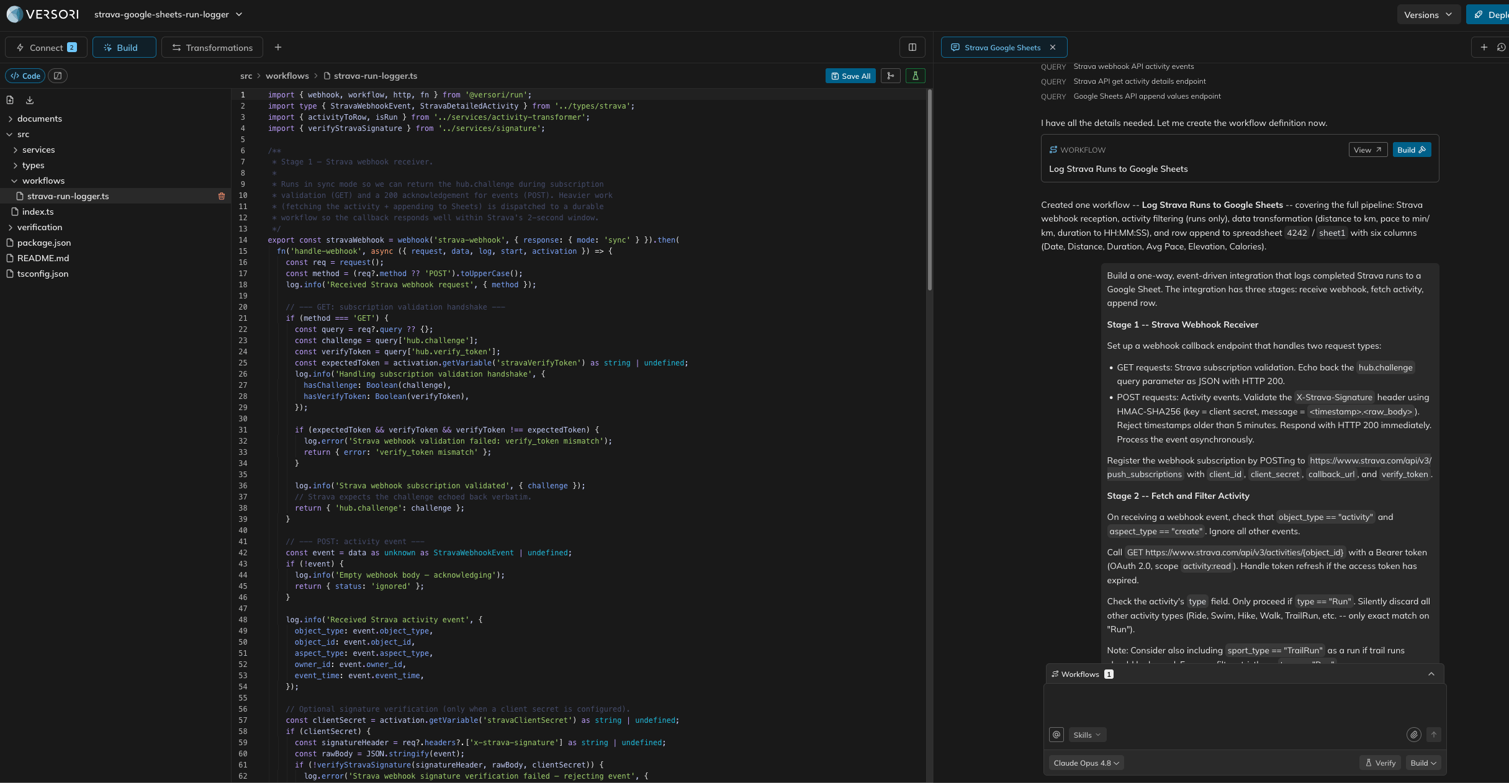Open the index.ts file
The width and height of the screenshot is (1509, 783).
38,212
